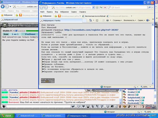Click the blue Help question mark icon

pyautogui.click(x=147, y=20)
